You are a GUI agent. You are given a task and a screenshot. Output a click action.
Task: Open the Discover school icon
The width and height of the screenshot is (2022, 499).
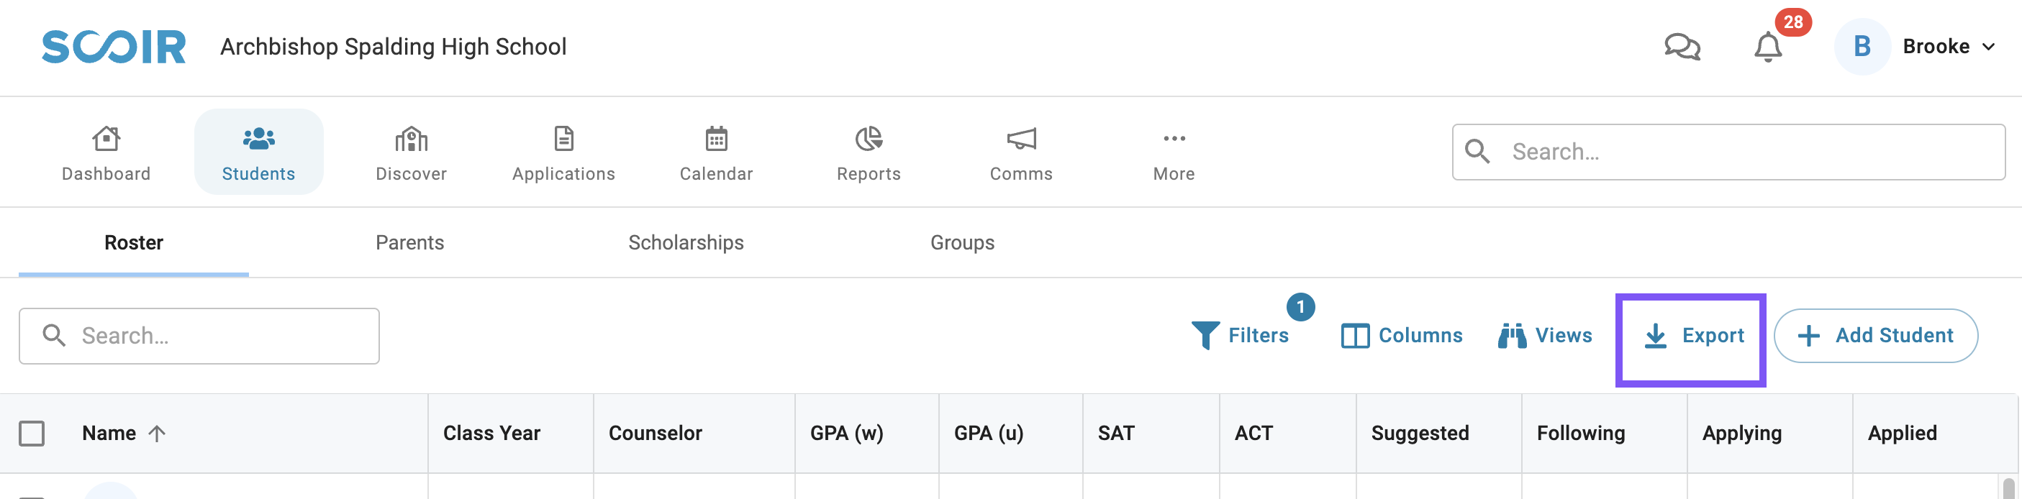click(x=411, y=139)
